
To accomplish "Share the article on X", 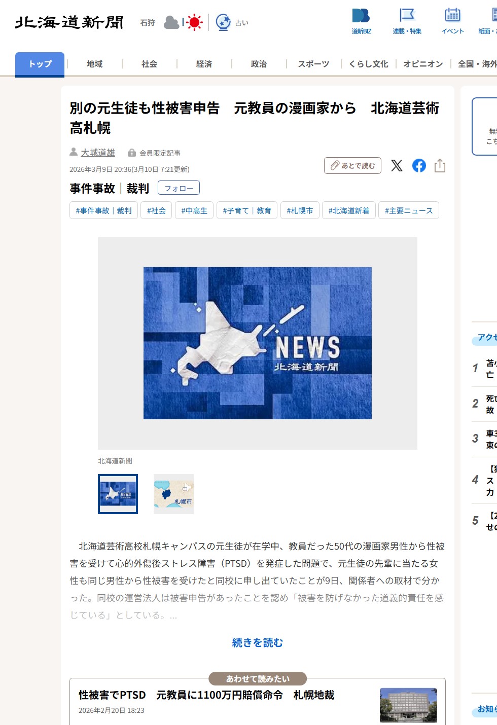I will click(397, 166).
